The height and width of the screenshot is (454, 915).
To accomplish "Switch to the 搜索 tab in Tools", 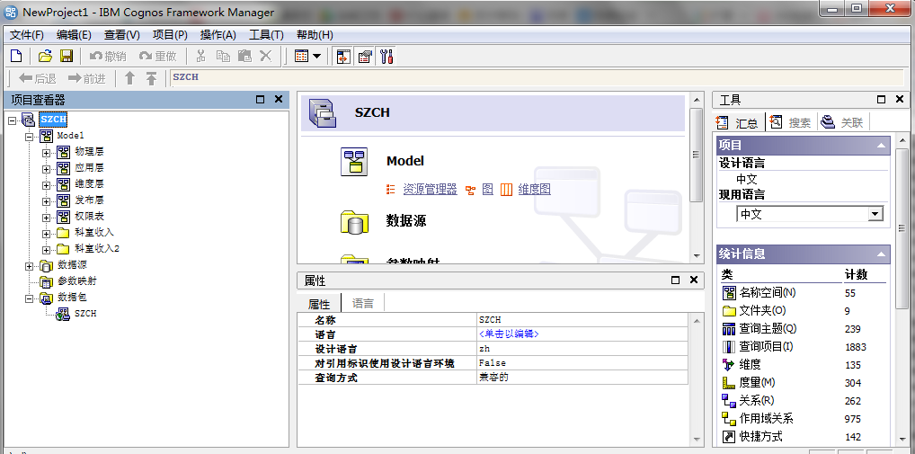I will pyautogui.click(x=791, y=122).
